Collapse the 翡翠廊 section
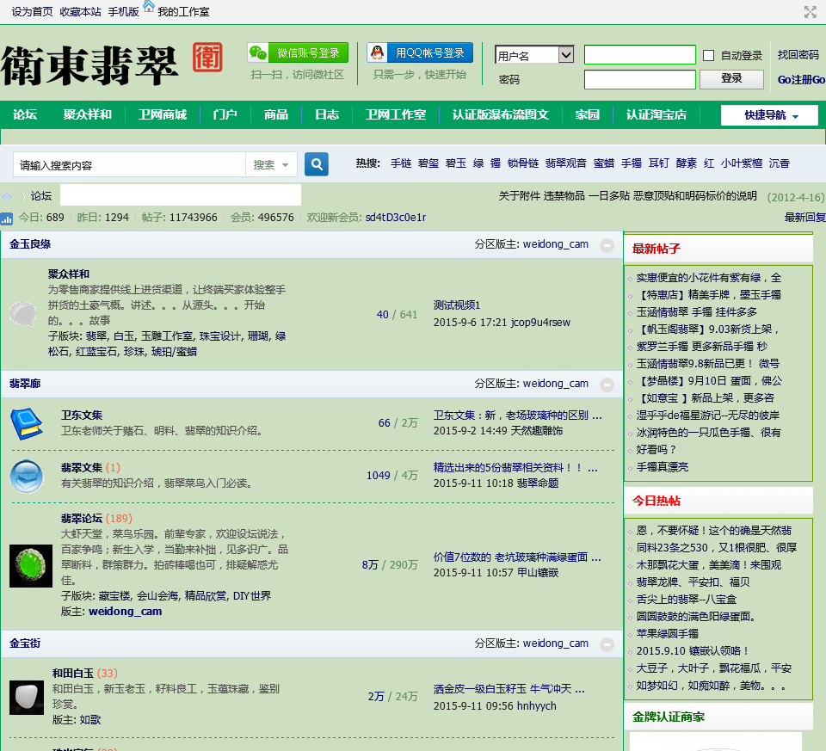 coord(607,385)
